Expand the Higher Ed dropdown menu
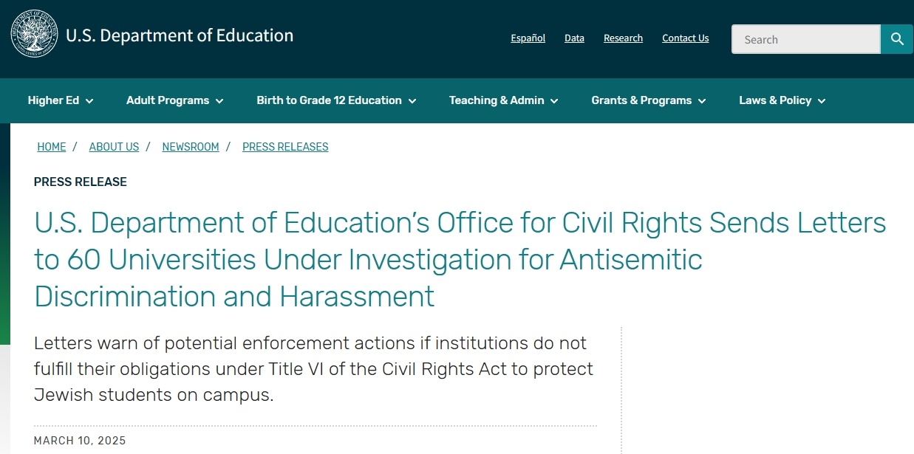Viewport: 914px width, 454px height. (61, 100)
